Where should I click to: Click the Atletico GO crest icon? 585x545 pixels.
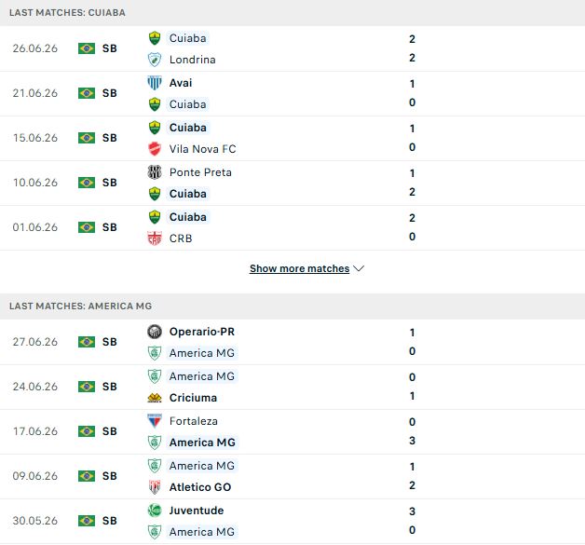[155, 487]
